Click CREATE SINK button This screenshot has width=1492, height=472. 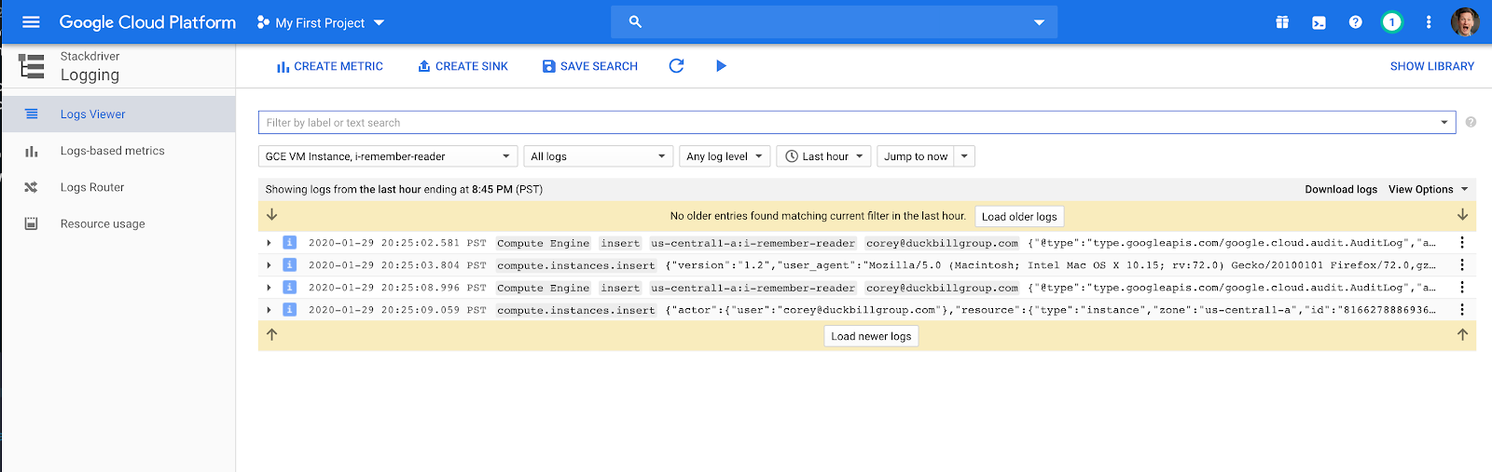pos(463,66)
